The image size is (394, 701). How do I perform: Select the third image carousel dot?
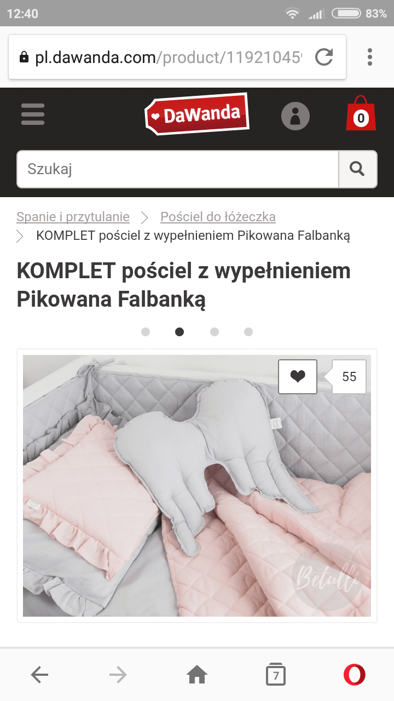[215, 332]
